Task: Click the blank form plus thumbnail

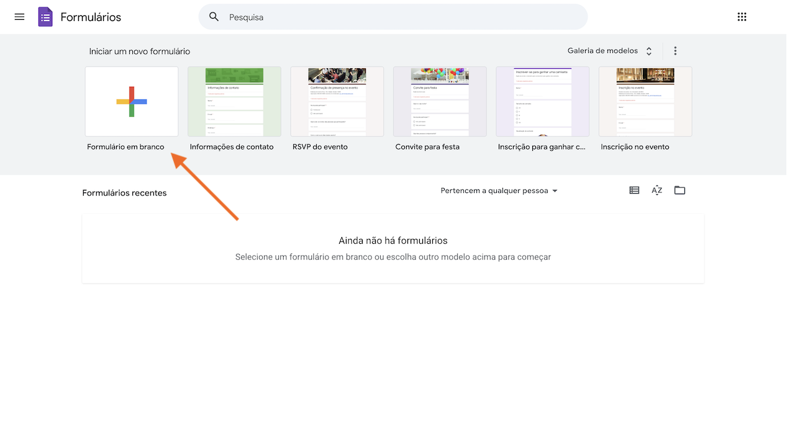Action: pos(131,101)
